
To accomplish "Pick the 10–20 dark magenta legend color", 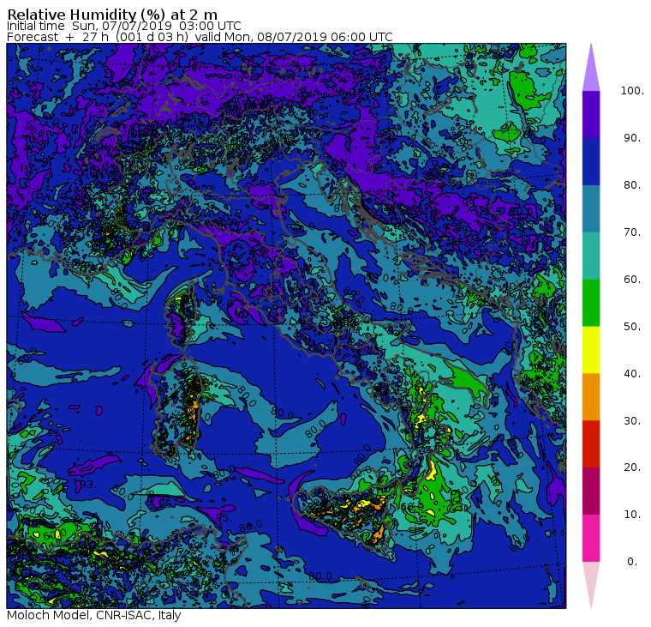I will [x=591, y=491].
